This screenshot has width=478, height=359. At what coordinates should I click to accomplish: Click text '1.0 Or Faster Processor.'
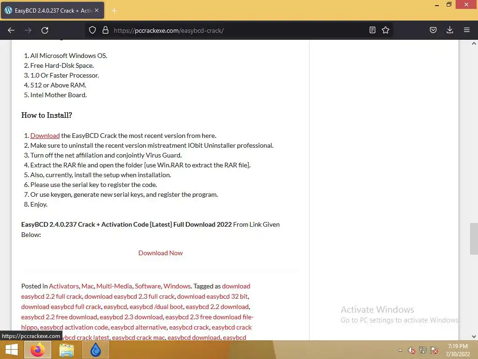64,75
